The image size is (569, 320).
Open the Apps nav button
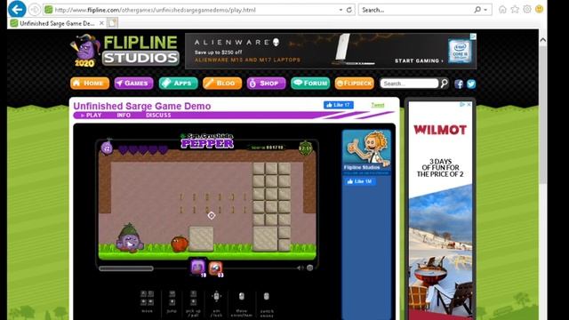[178, 83]
